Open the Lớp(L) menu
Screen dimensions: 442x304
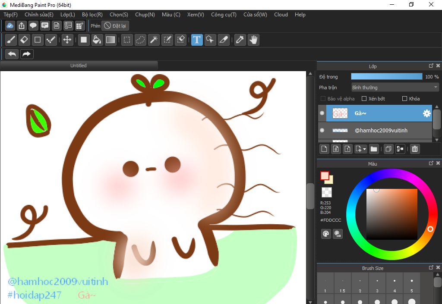pos(68,15)
